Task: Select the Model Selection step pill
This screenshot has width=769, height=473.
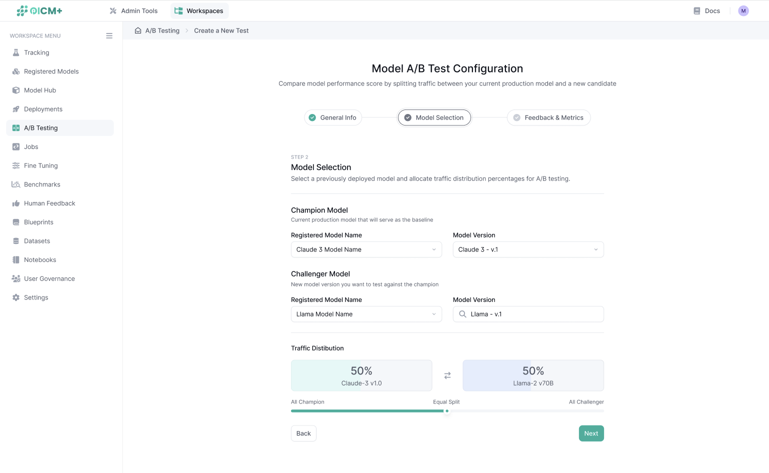Action: coord(434,117)
